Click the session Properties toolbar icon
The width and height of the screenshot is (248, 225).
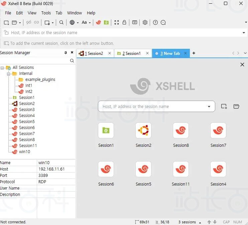tap(47, 23)
